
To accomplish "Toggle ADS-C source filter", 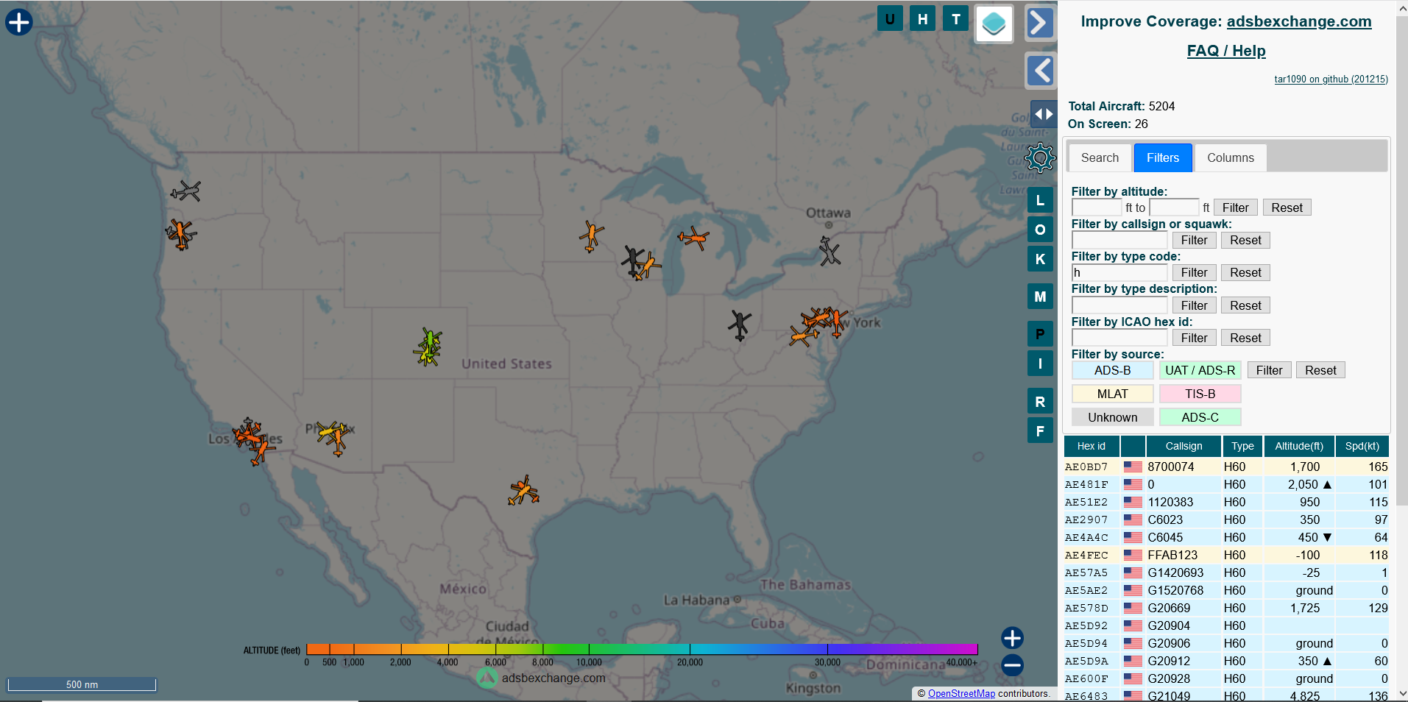I will click(1200, 417).
